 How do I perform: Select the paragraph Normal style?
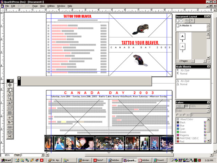click(x=183, y=74)
